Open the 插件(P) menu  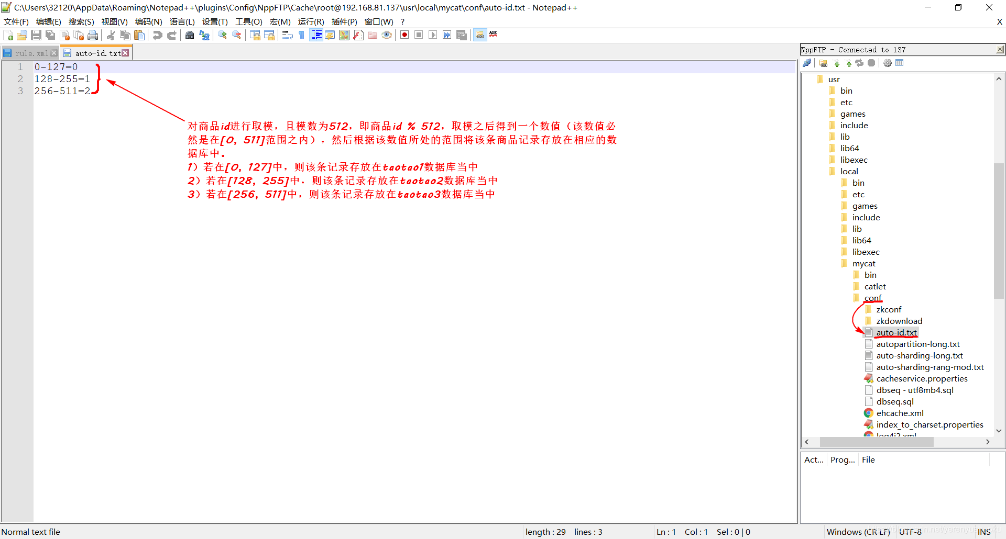(344, 21)
